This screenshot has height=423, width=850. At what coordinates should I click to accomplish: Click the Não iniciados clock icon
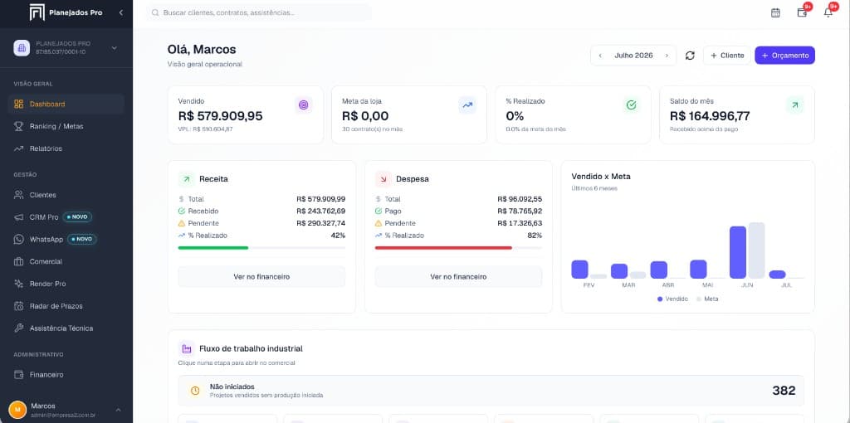click(195, 391)
